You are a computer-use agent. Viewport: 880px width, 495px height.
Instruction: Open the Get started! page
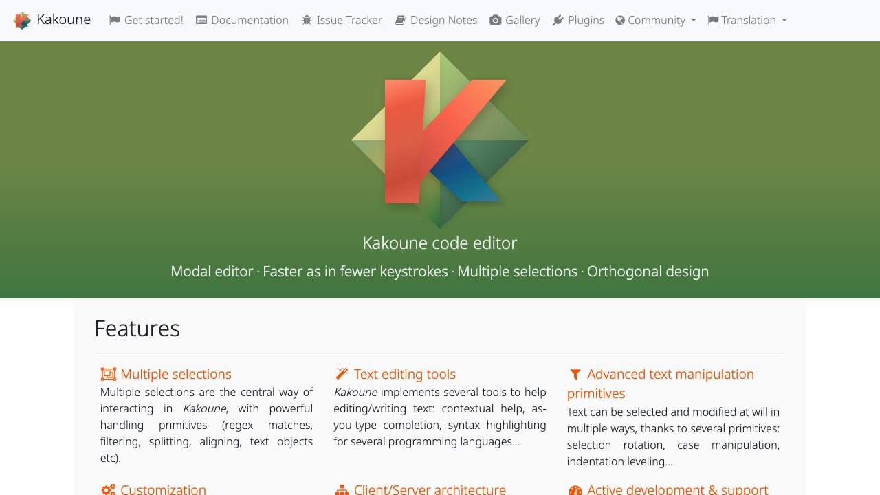pos(146,20)
